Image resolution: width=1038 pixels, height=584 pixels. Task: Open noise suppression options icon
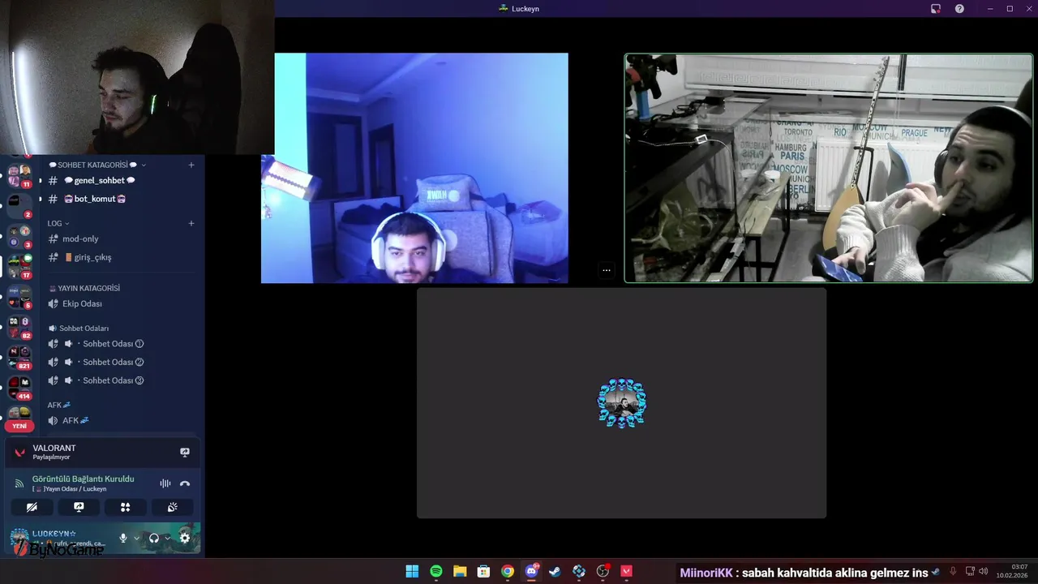tap(165, 483)
